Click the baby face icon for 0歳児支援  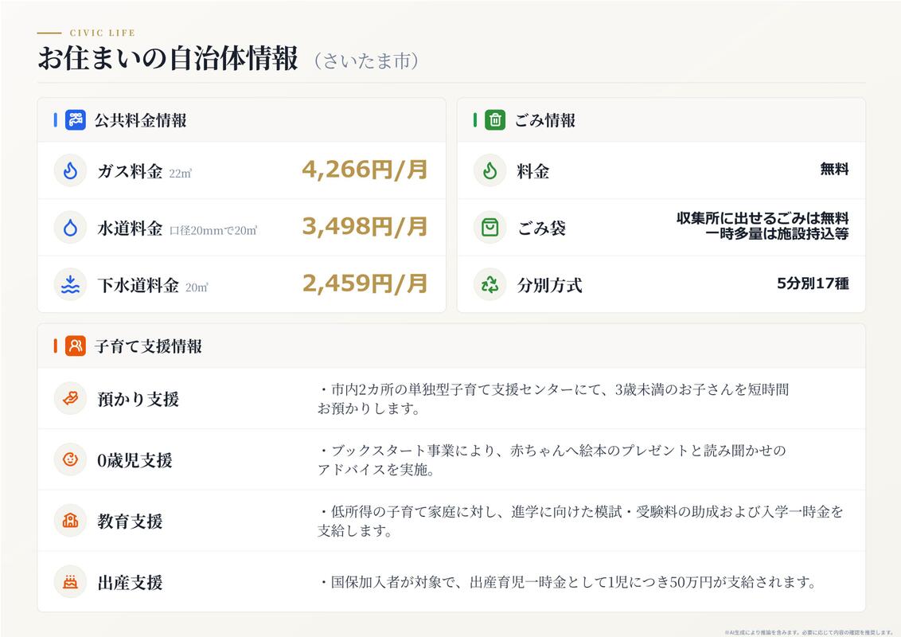(x=70, y=459)
